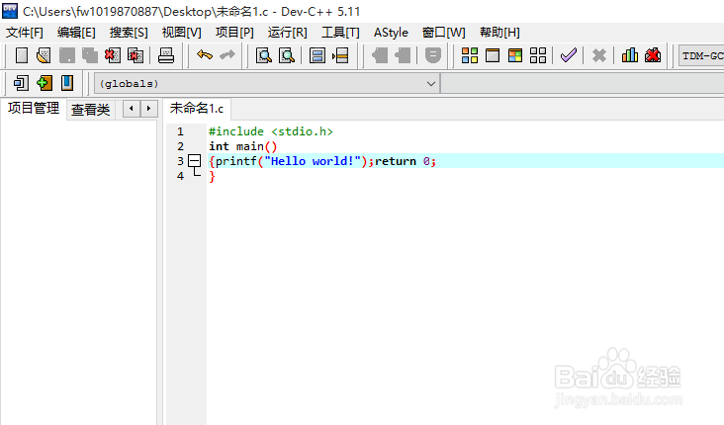The height and width of the screenshot is (425, 724).
Task: Click the Goto function icon
Action: [317, 55]
